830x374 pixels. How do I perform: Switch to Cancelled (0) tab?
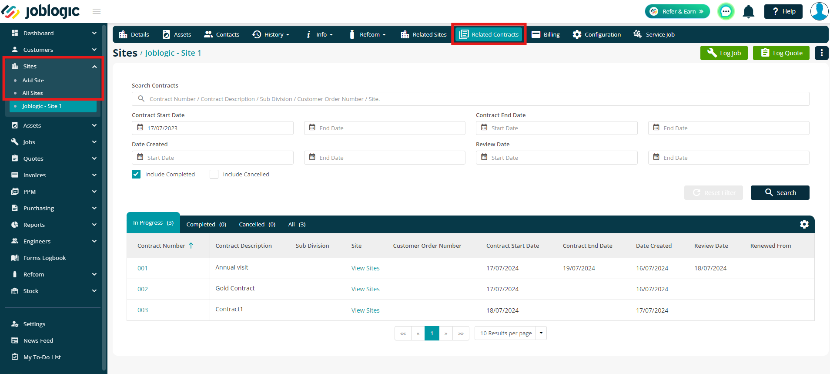(x=257, y=224)
